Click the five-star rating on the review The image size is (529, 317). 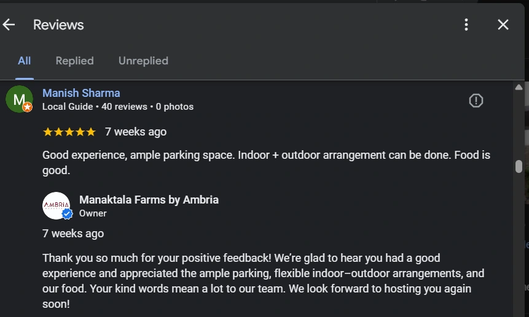coord(69,132)
